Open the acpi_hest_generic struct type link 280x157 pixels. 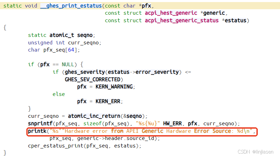click(x=171, y=13)
